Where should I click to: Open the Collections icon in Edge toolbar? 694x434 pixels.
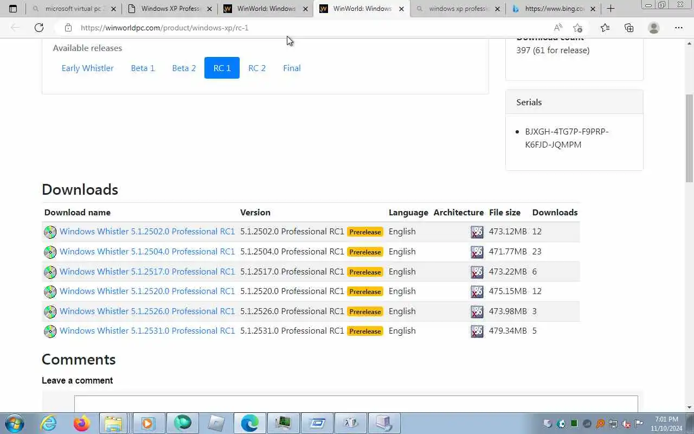coord(629,28)
